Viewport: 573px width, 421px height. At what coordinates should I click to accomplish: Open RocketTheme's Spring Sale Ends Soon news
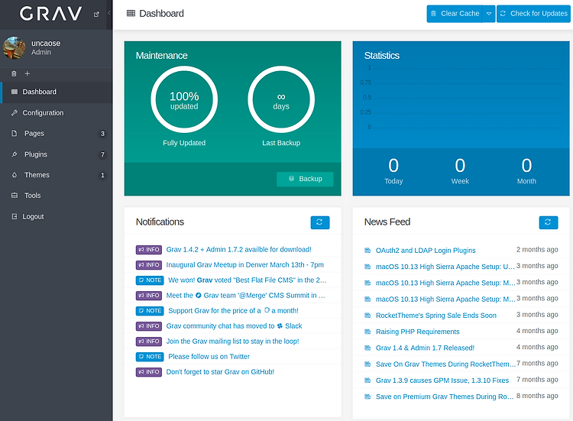point(436,316)
